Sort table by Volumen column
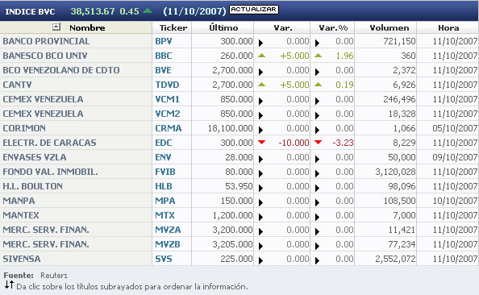 tap(389, 27)
